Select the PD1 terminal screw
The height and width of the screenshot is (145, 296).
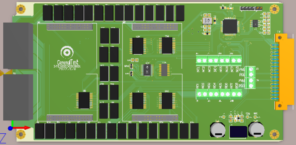[251, 75]
